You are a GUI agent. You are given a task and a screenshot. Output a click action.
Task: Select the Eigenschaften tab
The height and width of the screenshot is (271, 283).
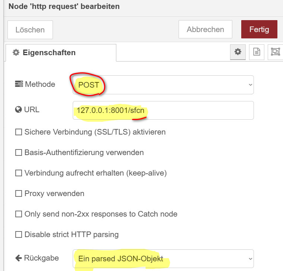click(61, 53)
